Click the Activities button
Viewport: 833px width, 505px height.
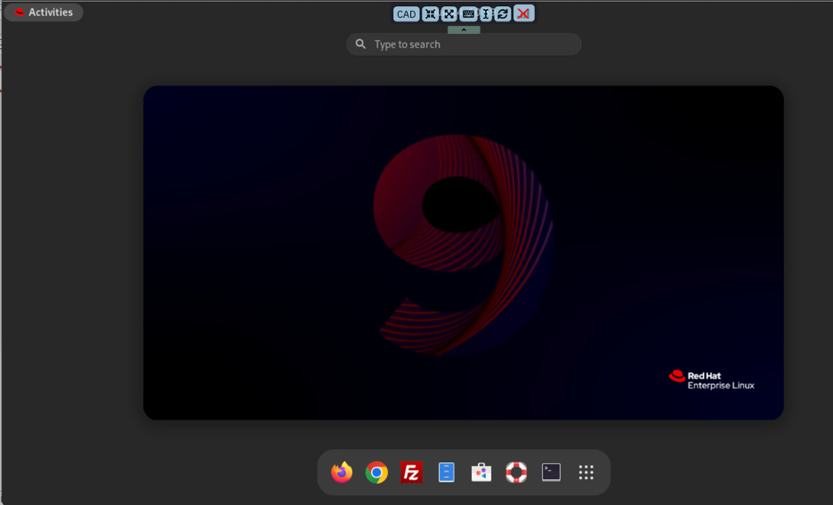click(x=44, y=12)
